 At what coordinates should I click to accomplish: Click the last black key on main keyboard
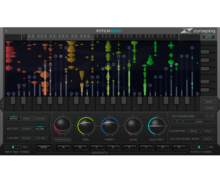point(187,101)
